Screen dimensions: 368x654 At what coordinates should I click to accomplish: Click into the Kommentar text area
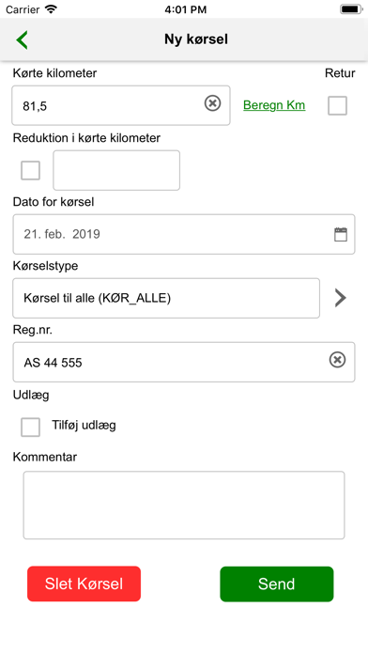(x=184, y=506)
